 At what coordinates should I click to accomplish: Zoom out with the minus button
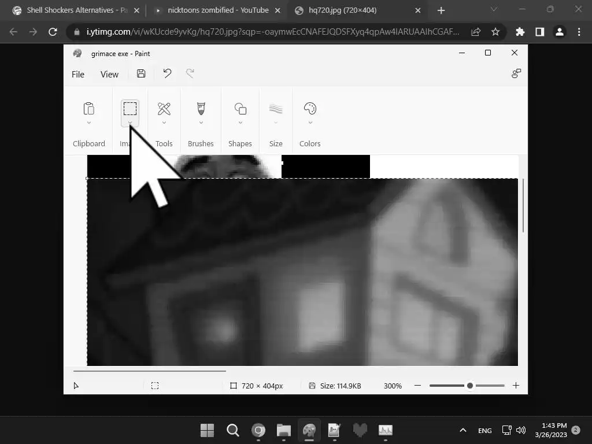(x=417, y=386)
